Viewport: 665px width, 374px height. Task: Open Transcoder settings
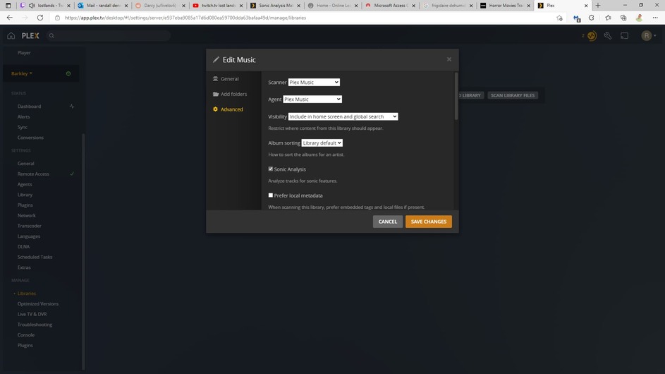click(x=29, y=226)
